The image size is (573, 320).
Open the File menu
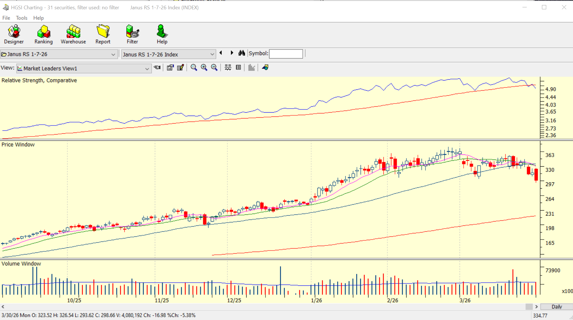tap(6, 18)
